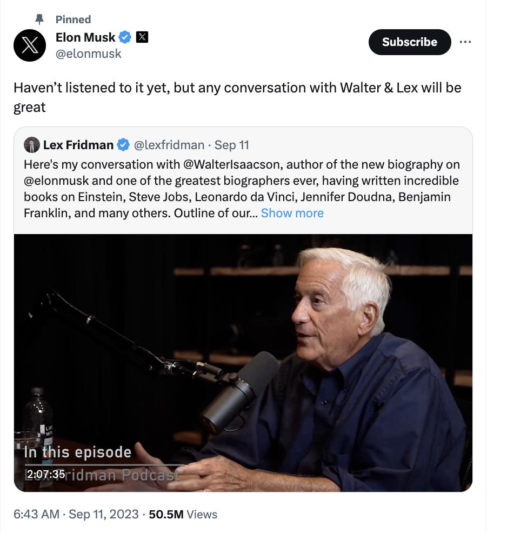Open the Lex Fridman display name
Image resolution: width=507 pixels, height=533 pixels.
click(x=78, y=145)
